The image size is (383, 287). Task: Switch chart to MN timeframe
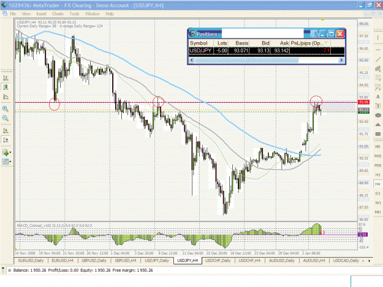pos(377,212)
